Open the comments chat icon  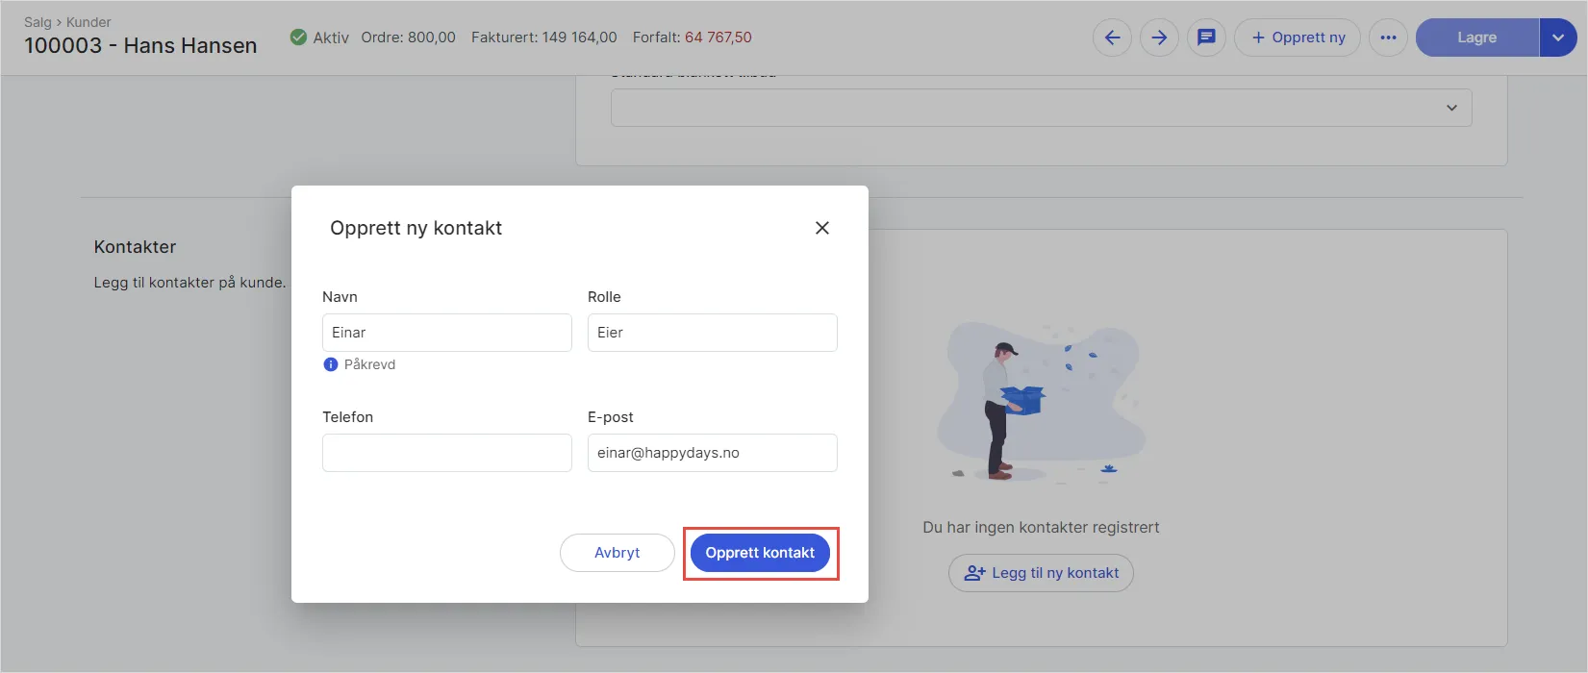(x=1206, y=37)
